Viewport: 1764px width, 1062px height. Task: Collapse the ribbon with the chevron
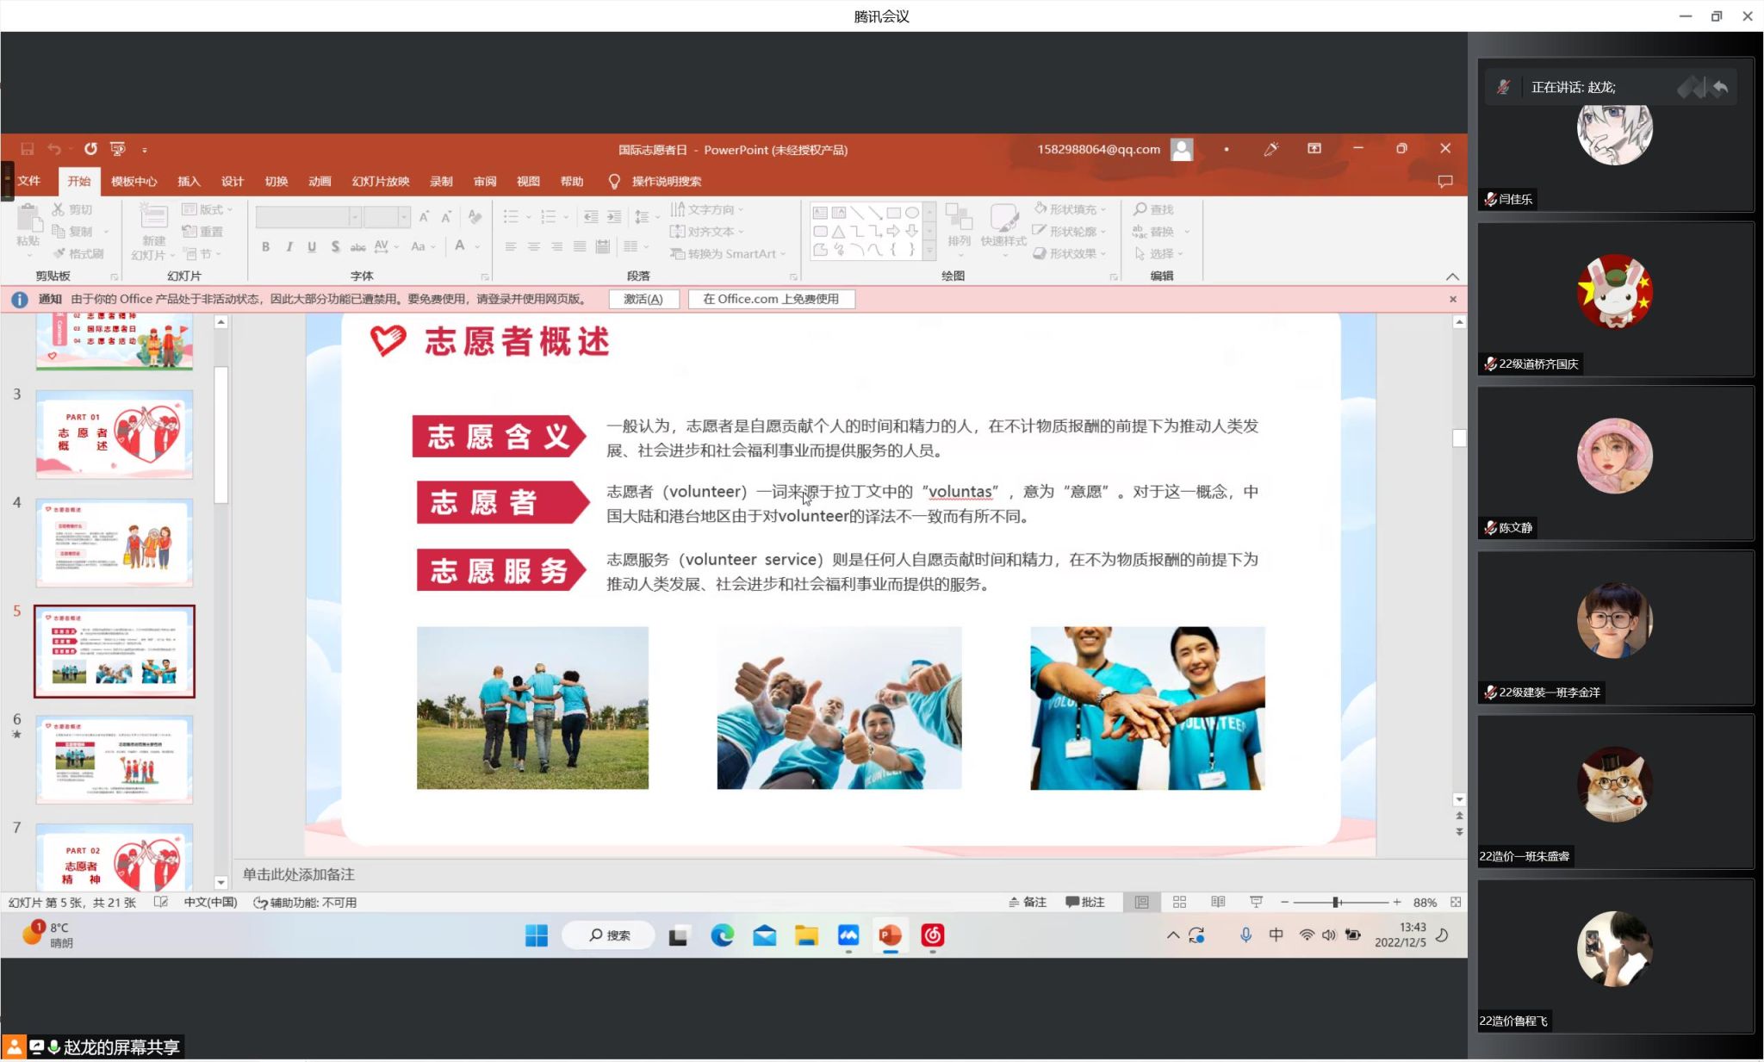[1452, 276]
